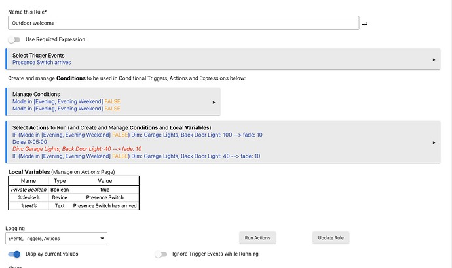Image resolution: width=452 pixels, height=268 pixels.
Task: Open Select Actions to Run heading
Action: [111, 127]
